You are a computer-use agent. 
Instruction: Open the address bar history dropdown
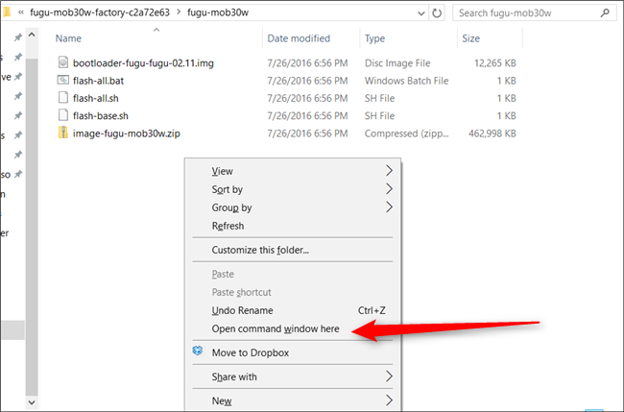421,13
